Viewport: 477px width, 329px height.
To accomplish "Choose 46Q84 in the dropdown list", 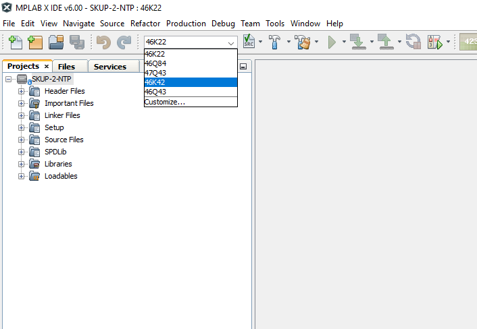I will (x=191, y=63).
